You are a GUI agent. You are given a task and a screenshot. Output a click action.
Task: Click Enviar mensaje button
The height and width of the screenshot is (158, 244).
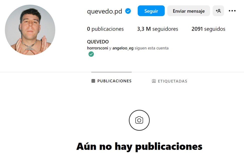pyautogui.click(x=189, y=11)
